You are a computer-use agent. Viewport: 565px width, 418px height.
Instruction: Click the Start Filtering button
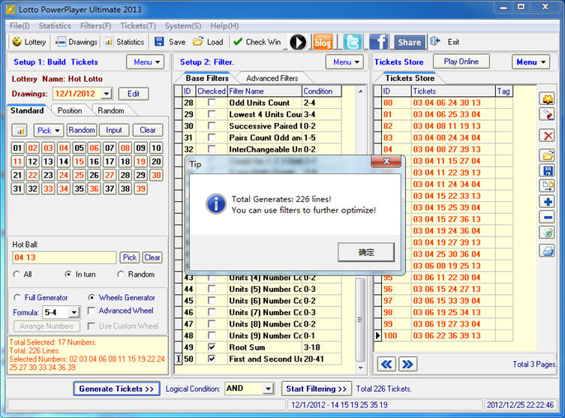[x=316, y=389]
